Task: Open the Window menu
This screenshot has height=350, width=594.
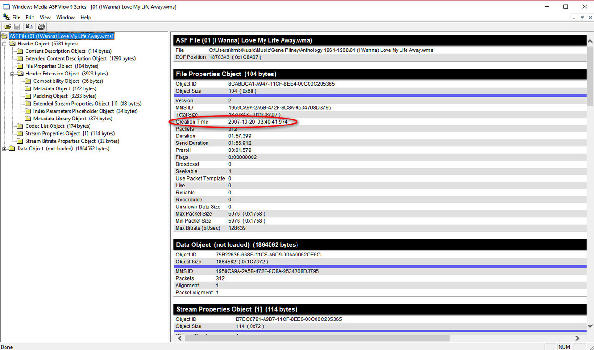Action: pyautogui.click(x=65, y=17)
